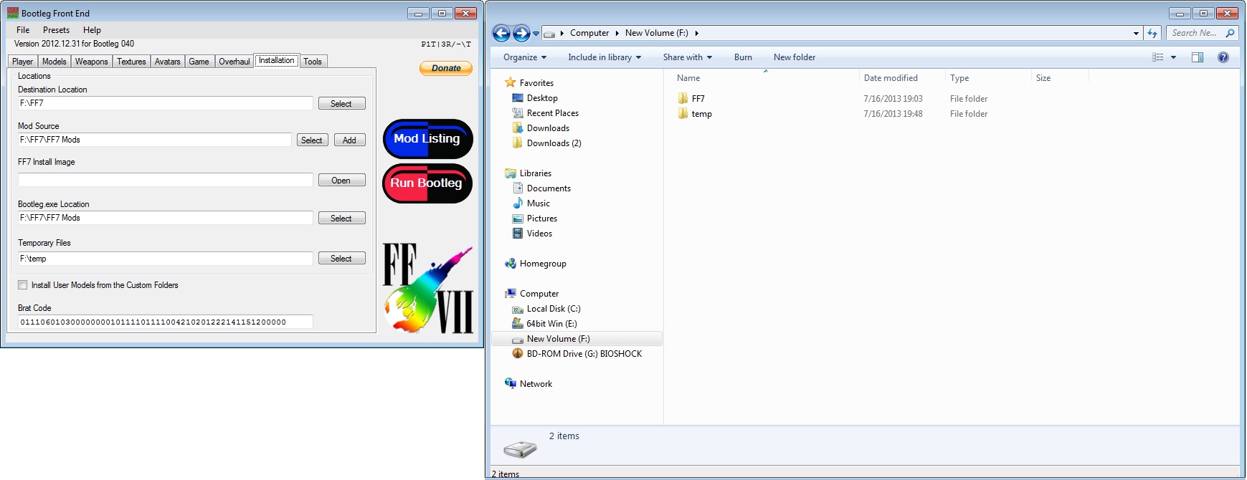Switch to the Tools tab
The height and width of the screenshot is (480, 1247).
tap(313, 62)
